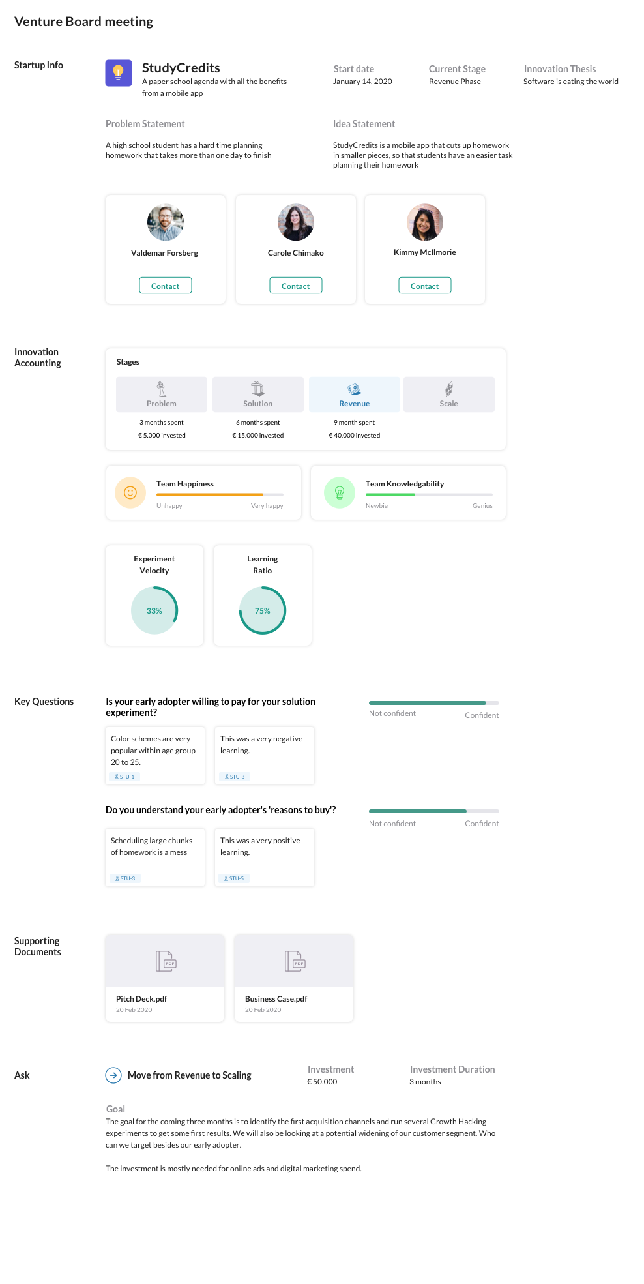
Task: Click Kimmy McIlmorie's profile photo
Action: click(x=425, y=222)
